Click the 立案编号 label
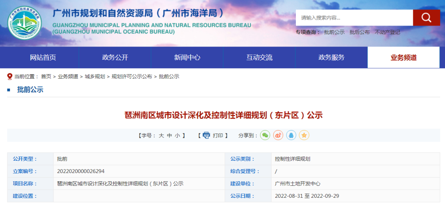Screen dimensions: 445x206 (25, 171)
